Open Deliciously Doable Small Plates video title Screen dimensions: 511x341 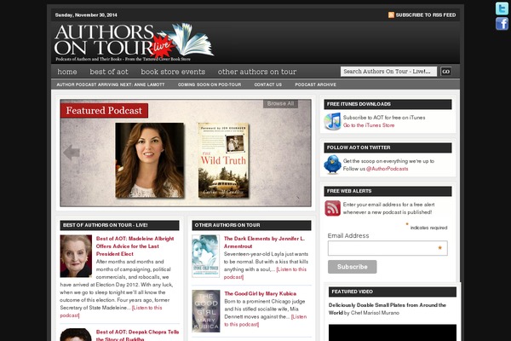click(x=388, y=309)
